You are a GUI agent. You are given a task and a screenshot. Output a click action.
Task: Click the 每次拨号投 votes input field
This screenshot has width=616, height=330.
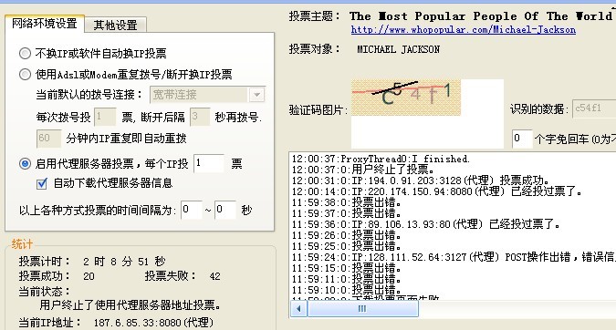[105, 117]
